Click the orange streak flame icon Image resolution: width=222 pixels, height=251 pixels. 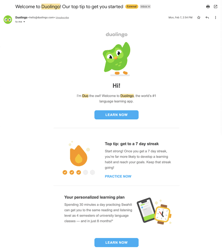pos(79,155)
